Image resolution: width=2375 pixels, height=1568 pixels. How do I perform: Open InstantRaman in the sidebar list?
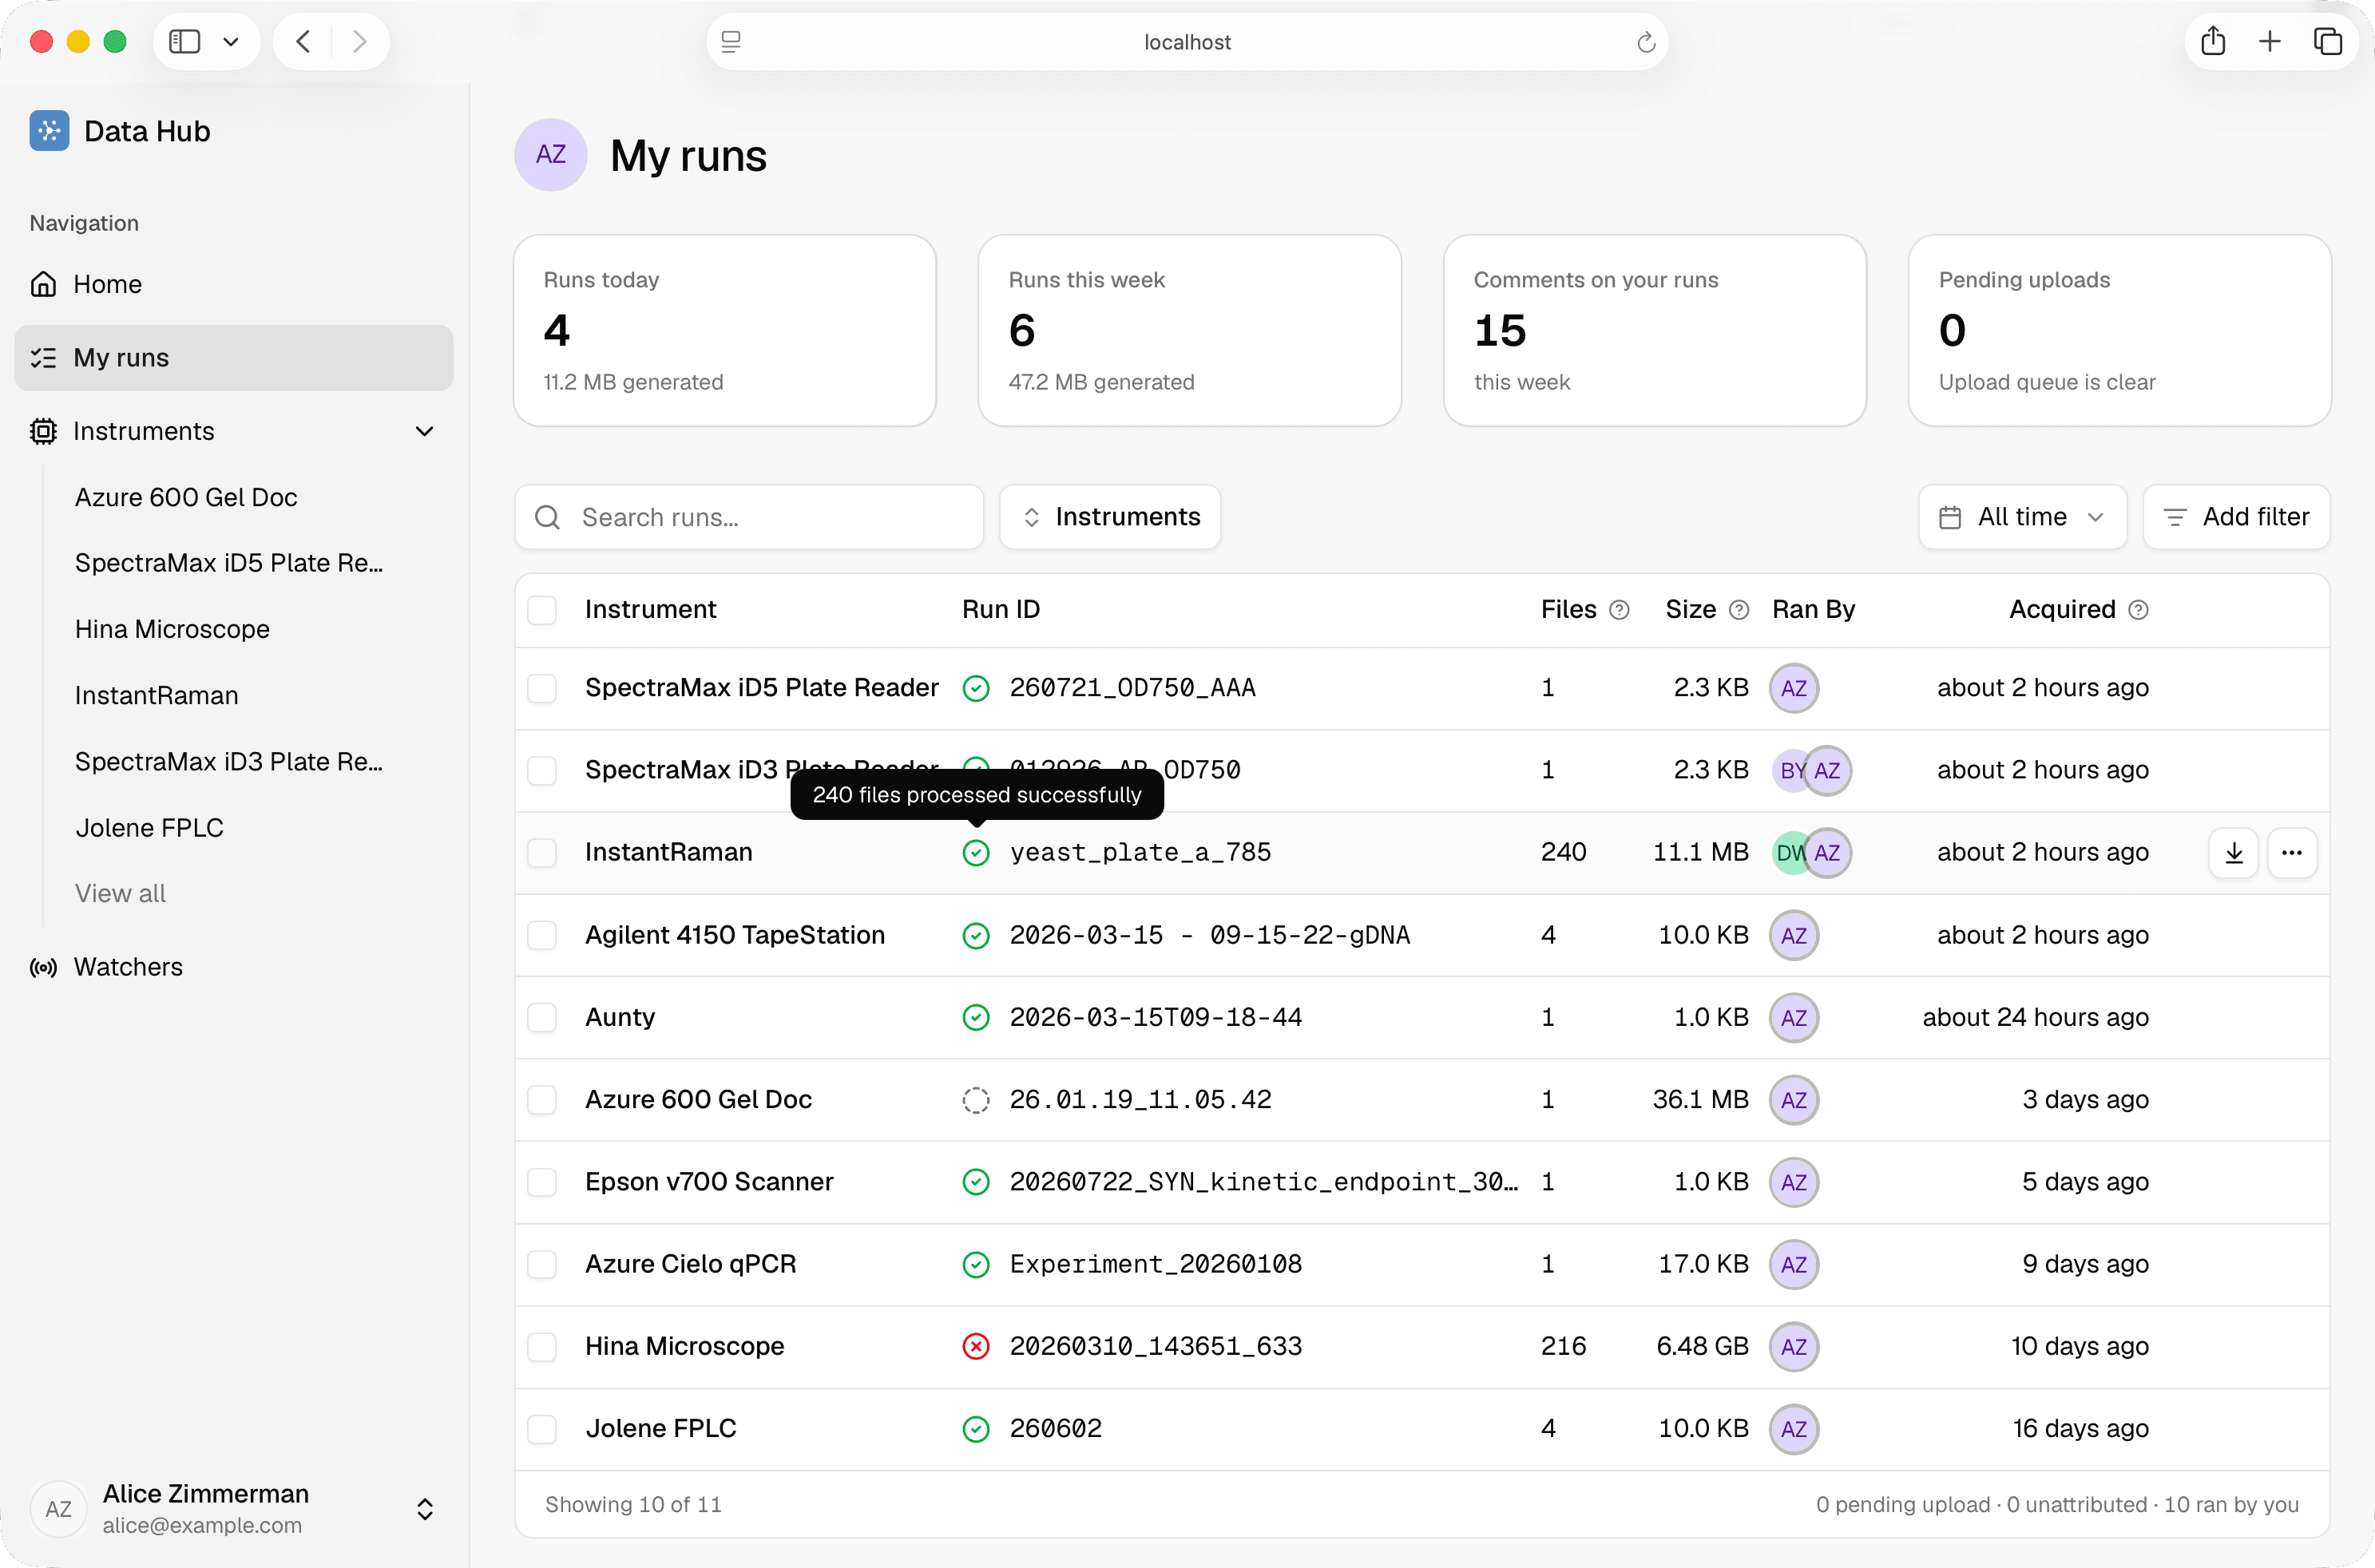coord(156,695)
